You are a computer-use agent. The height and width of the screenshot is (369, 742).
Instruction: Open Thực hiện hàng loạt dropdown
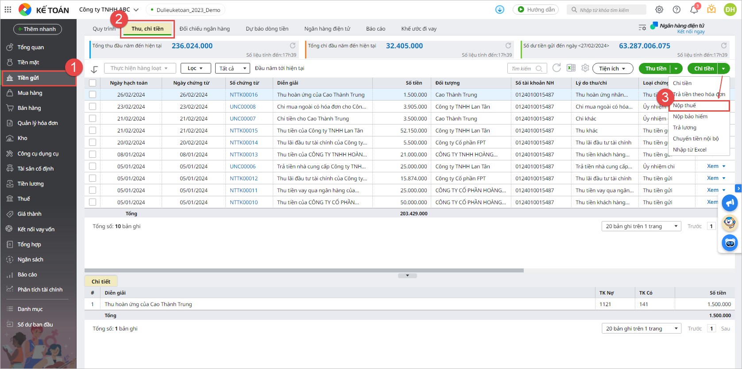tap(140, 68)
